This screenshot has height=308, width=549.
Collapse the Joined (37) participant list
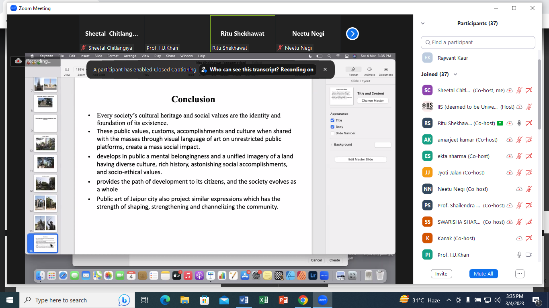(455, 74)
